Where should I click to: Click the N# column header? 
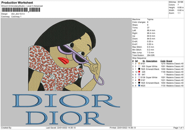(x=136, y=61)
